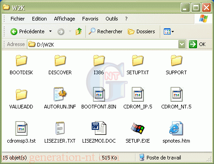Open the Outils menu
This screenshot has height=164, width=214.
(x=112, y=19)
